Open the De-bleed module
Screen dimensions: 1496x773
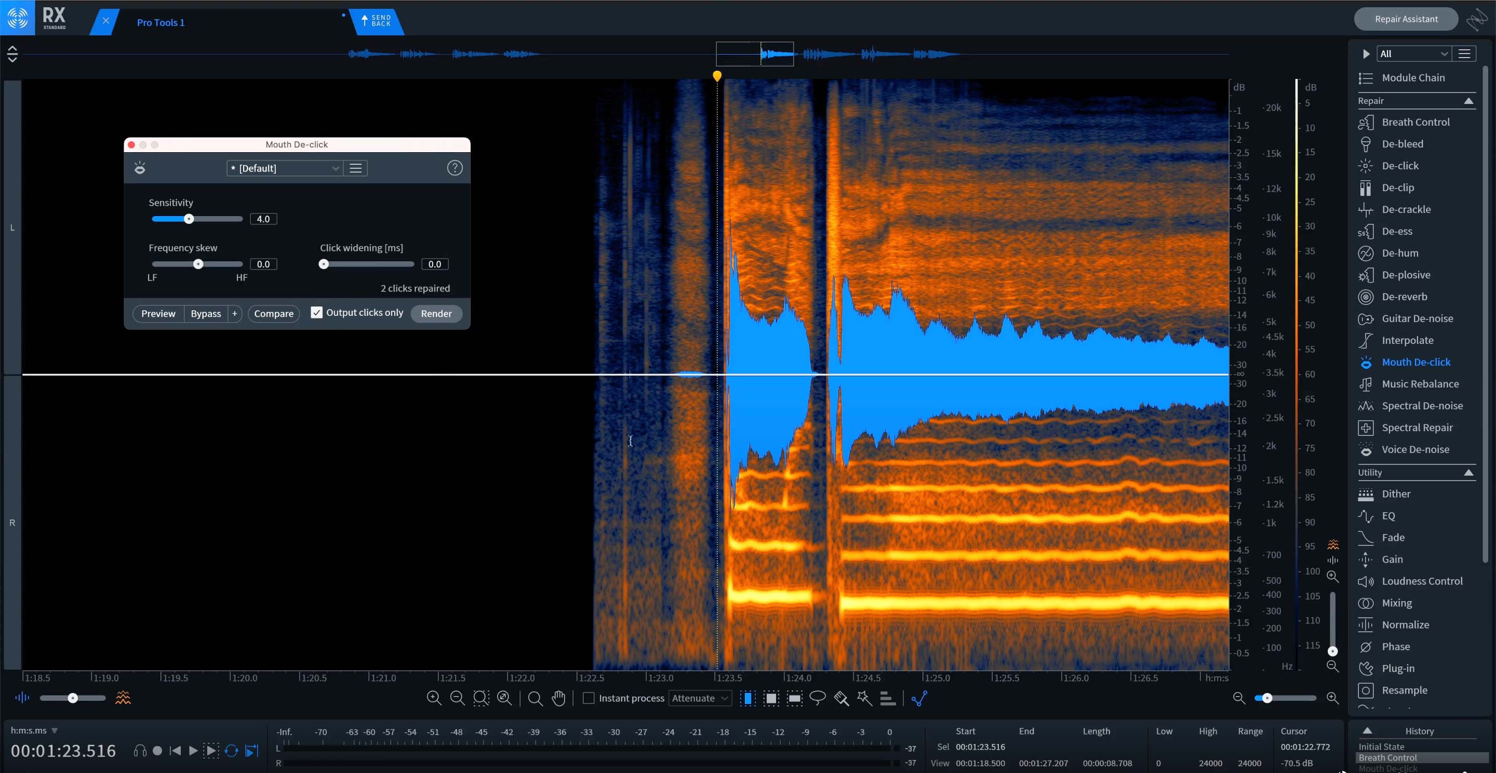pos(1402,144)
